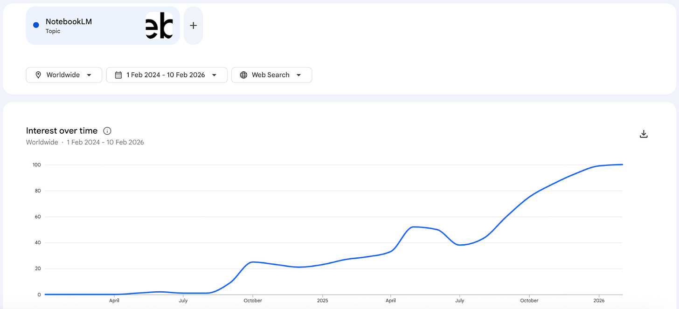Click the calendar icon in the date filter

(x=118, y=75)
